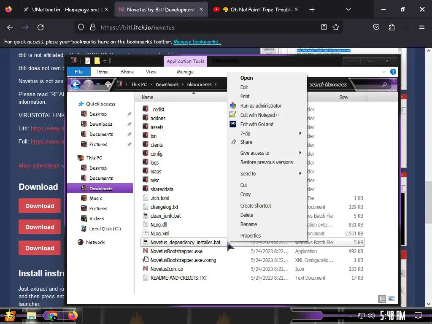Click the webpage vertical scrollbar thumb
Image resolution: width=432 pixels, height=324 pixels.
(x=428, y=202)
